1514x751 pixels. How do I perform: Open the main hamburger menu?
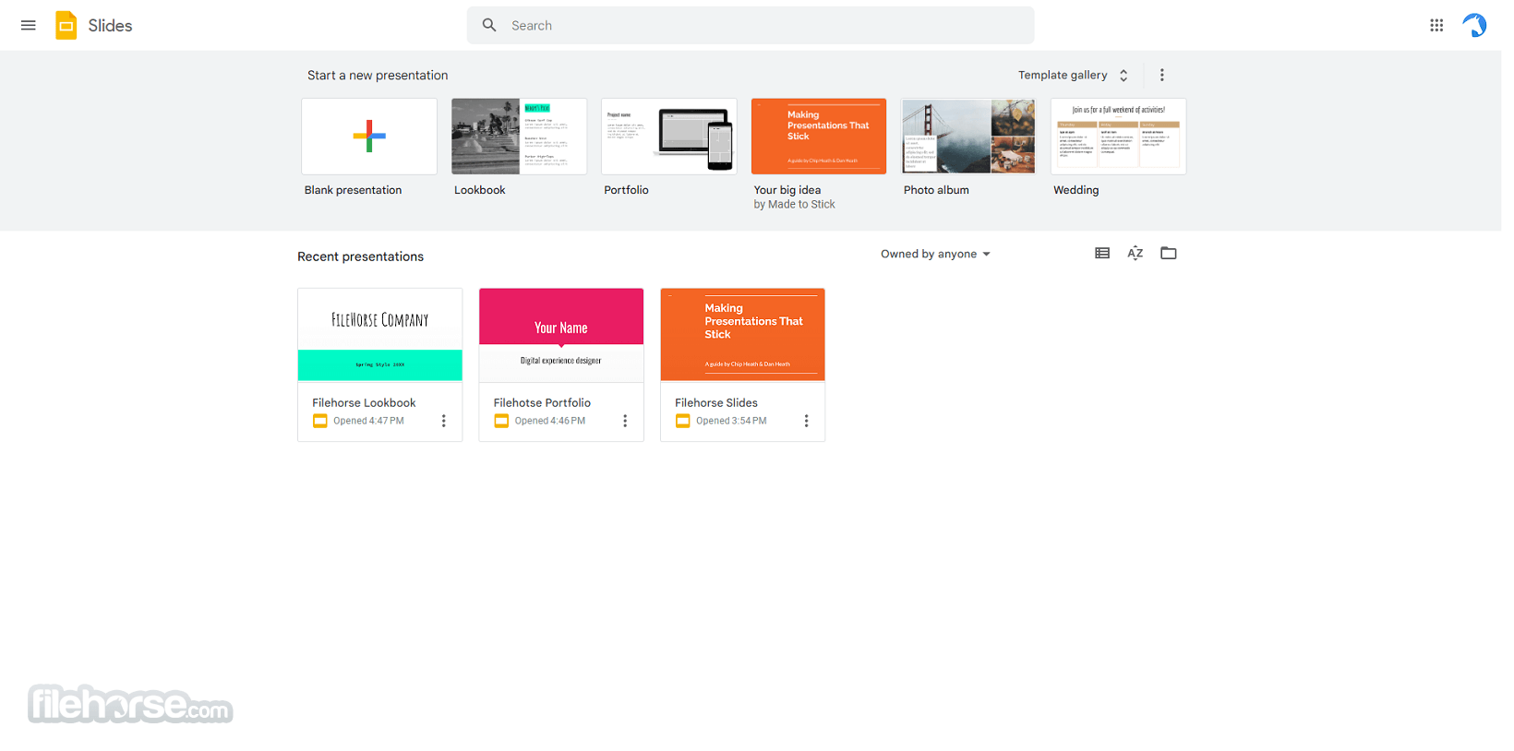point(29,26)
